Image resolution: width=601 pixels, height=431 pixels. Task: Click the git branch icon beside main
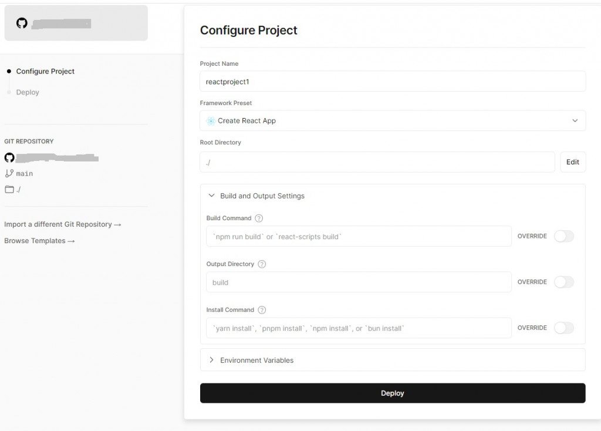click(9, 173)
